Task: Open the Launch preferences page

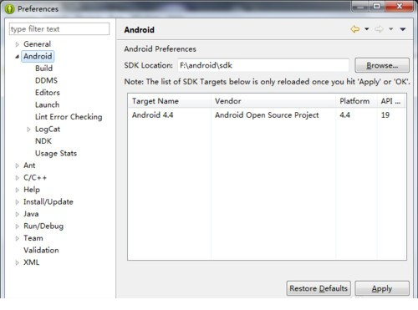Action: click(x=47, y=104)
